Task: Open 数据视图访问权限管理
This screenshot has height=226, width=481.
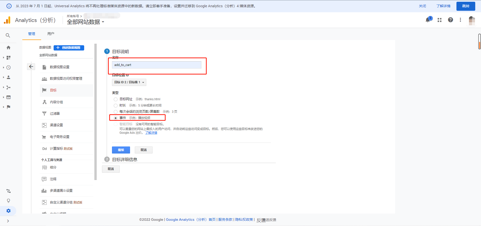Action: coord(66,78)
